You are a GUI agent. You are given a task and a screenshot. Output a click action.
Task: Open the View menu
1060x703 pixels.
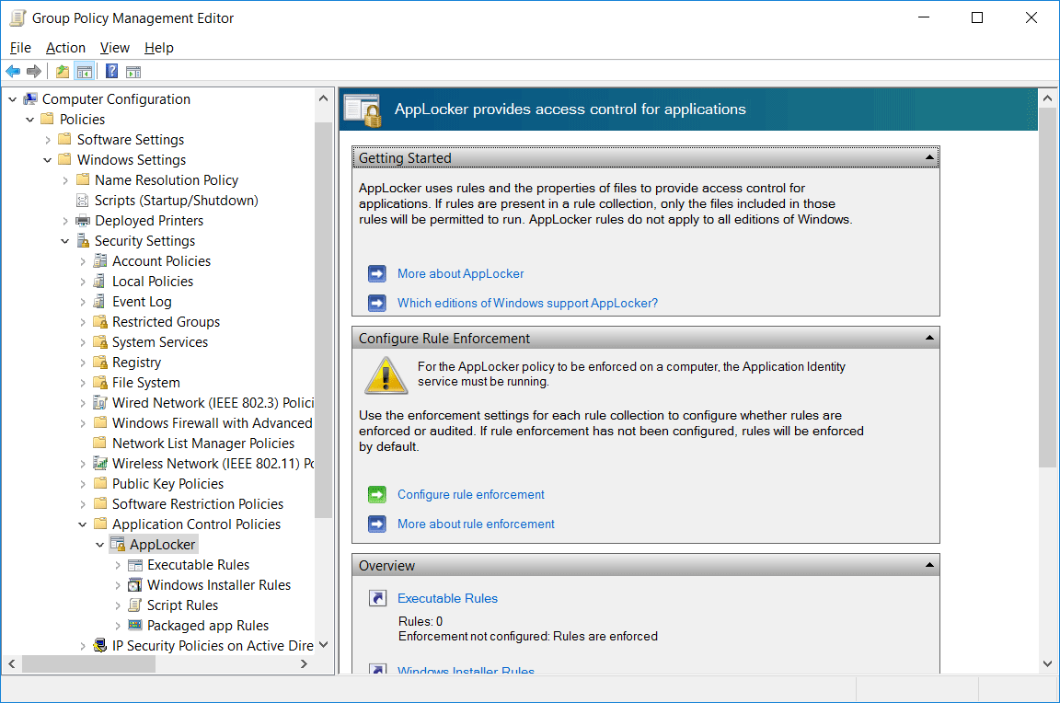(115, 47)
